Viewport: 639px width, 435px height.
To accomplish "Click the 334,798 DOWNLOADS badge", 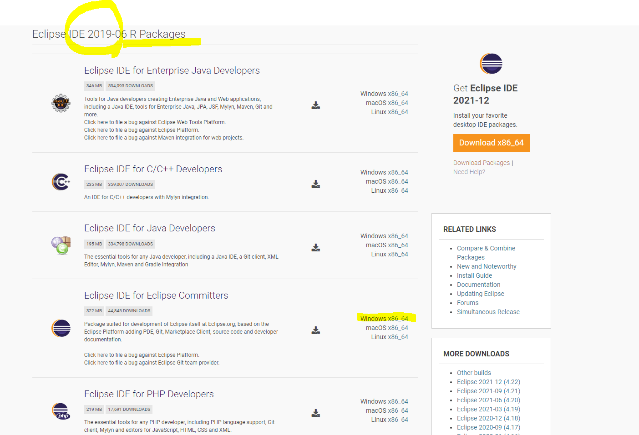I will tap(131, 244).
